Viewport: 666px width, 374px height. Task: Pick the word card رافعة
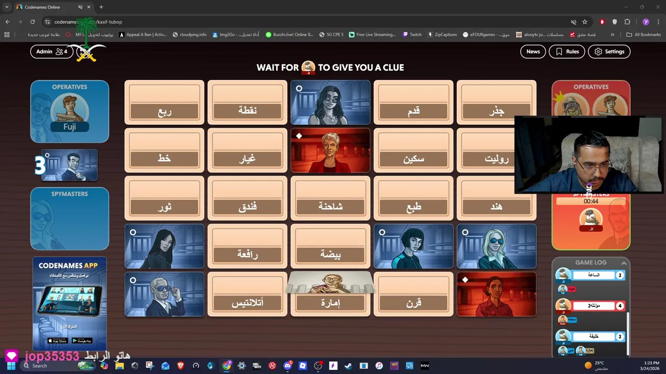[x=247, y=246]
